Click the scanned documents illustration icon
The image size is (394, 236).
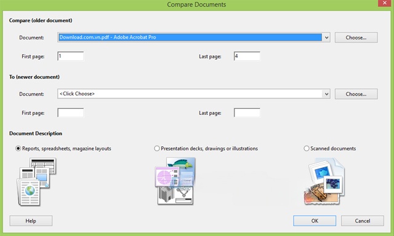[x=324, y=181]
